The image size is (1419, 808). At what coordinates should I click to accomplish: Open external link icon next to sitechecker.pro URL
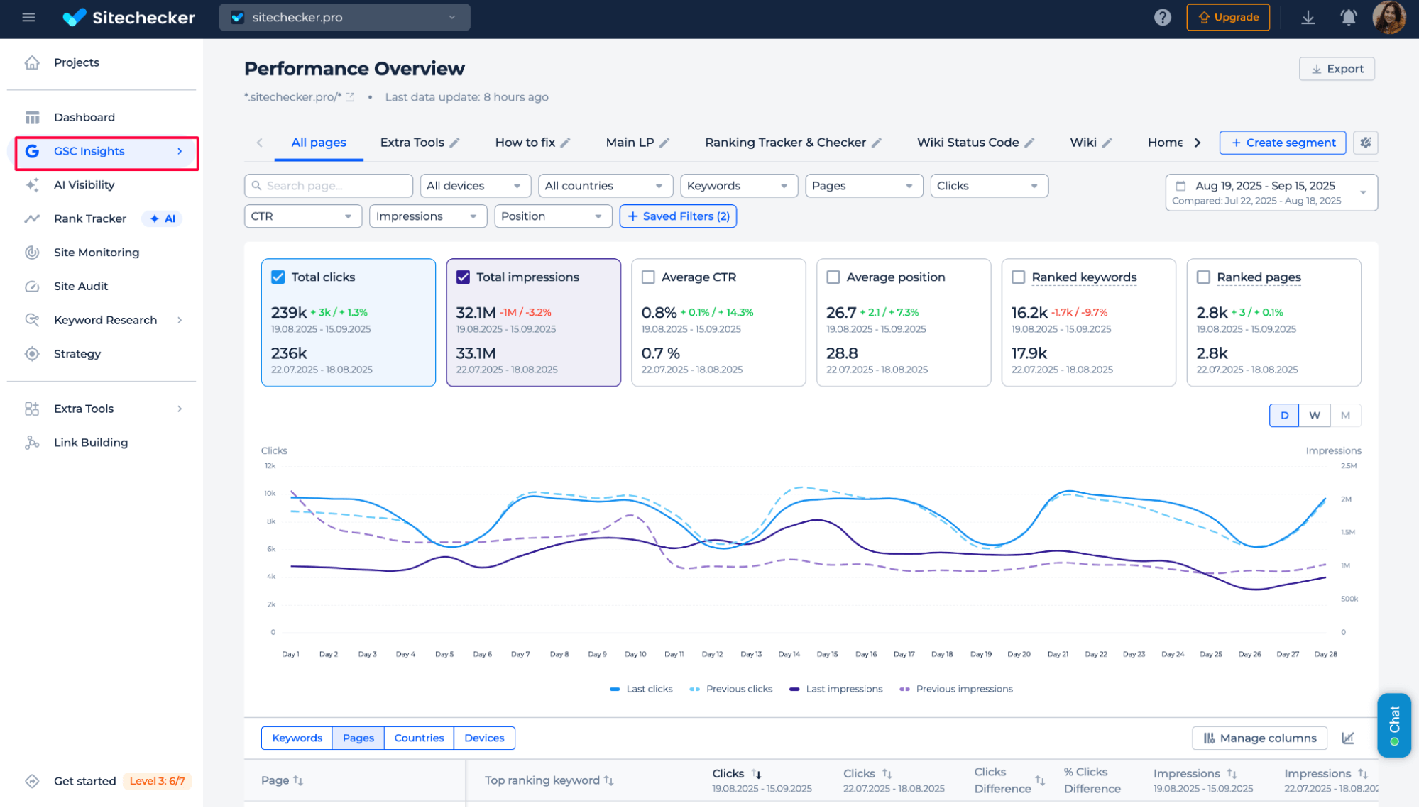(350, 97)
